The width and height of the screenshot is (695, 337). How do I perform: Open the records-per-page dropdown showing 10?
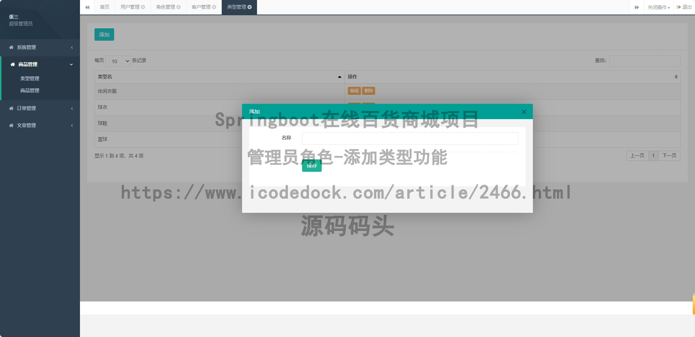coord(118,61)
